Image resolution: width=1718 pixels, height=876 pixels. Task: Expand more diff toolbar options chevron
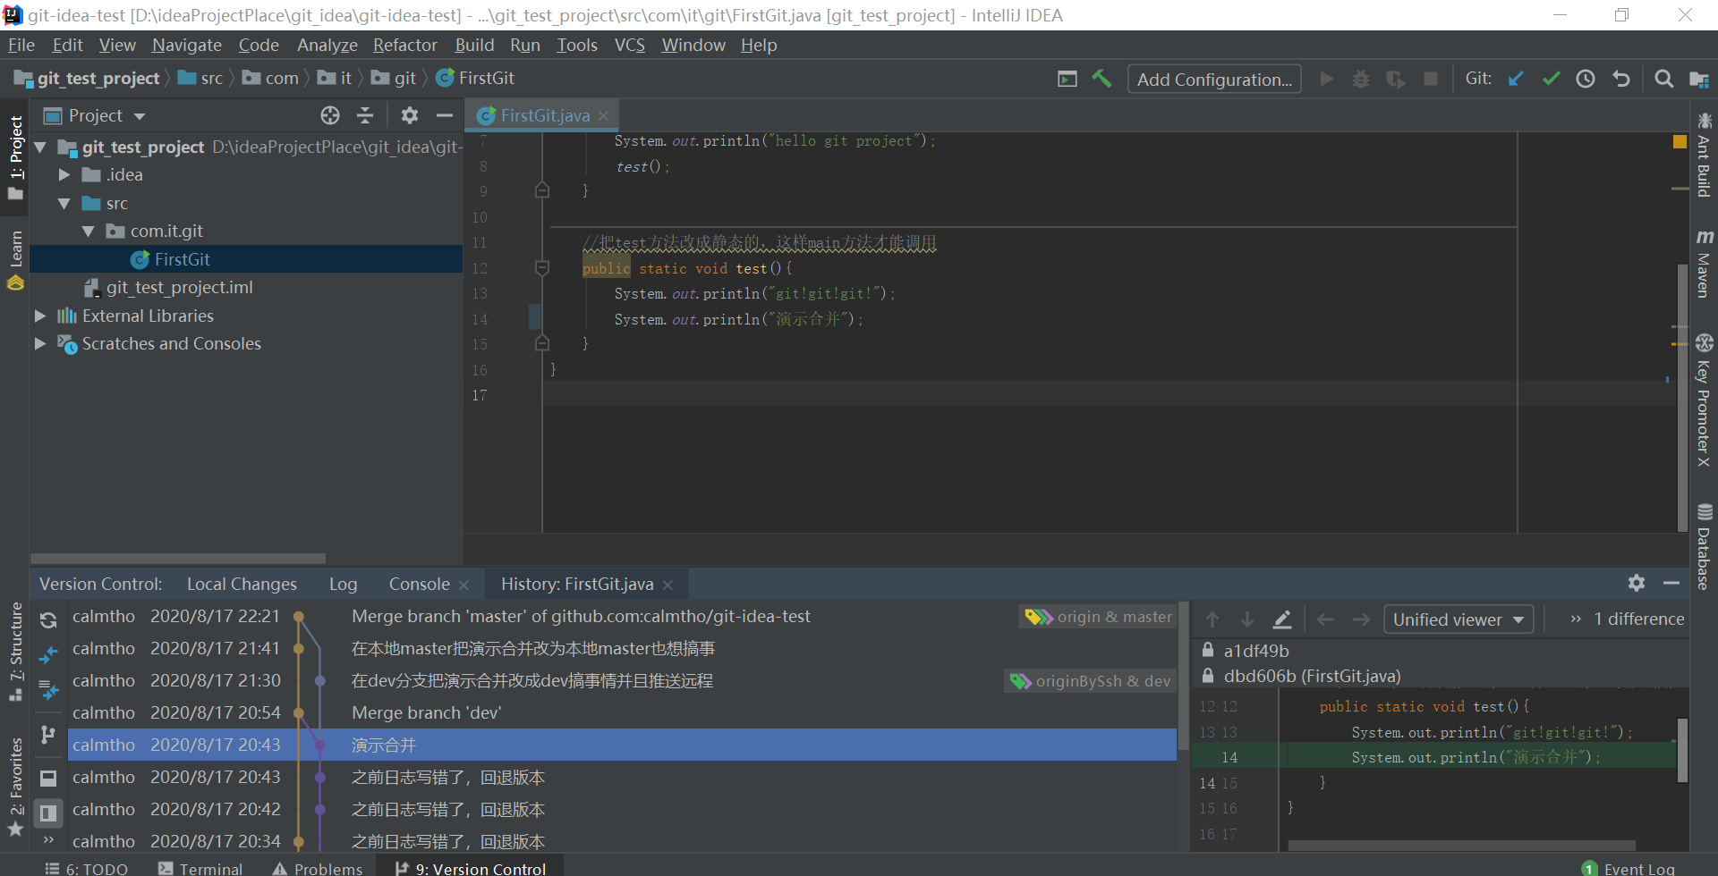pos(1575,619)
